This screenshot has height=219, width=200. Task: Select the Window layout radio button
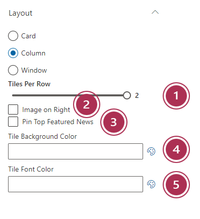click(x=13, y=70)
